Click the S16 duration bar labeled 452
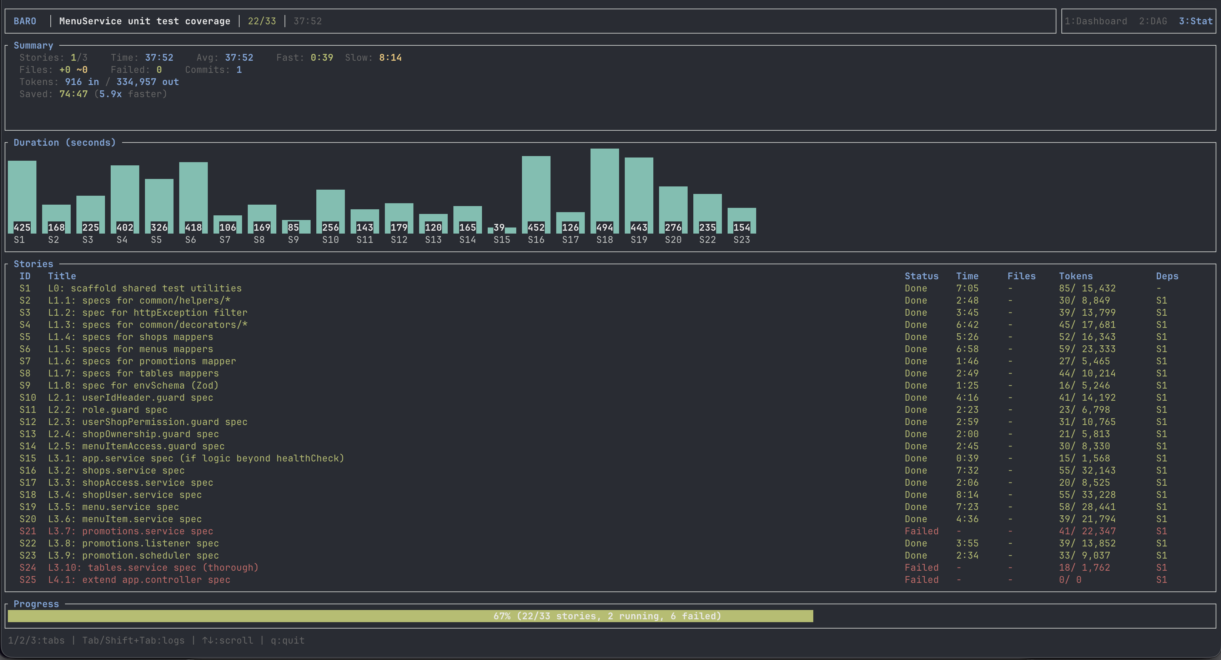Image resolution: width=1221 pixels, height=660 pixels. 536,194
